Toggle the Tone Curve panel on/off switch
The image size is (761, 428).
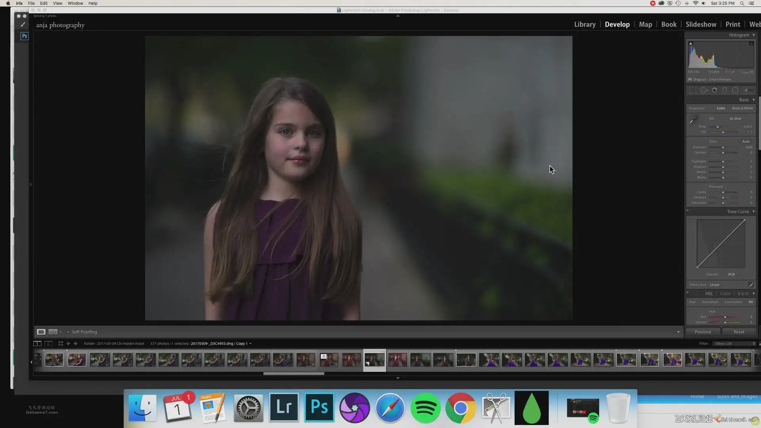(x=687, y=211)
